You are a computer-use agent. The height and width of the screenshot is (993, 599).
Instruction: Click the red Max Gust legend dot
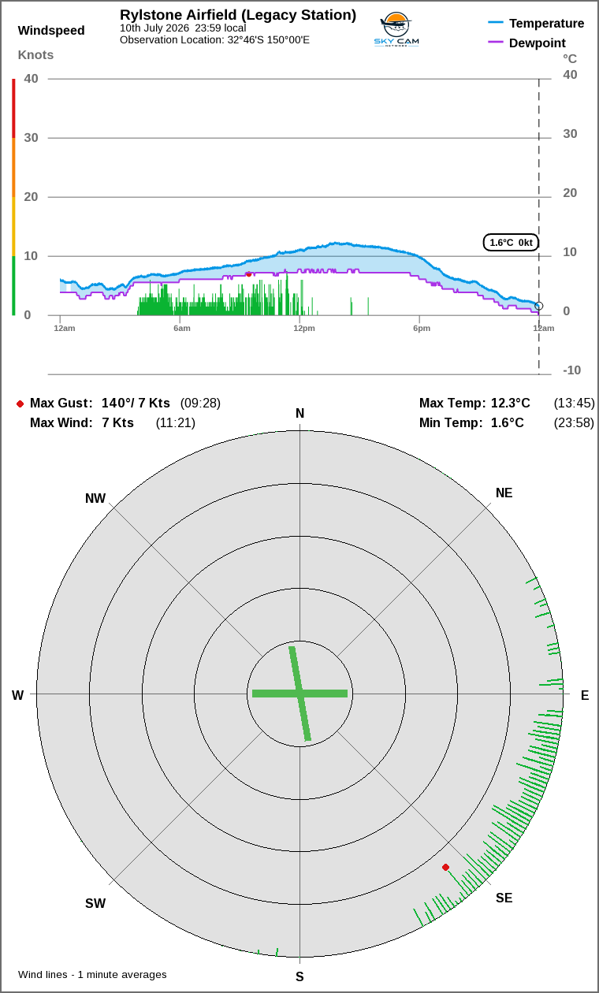(x=20, y=404)
